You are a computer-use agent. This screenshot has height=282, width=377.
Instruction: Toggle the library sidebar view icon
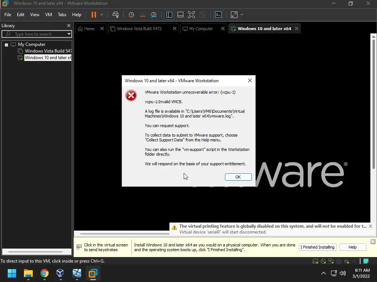coord(169,15)
